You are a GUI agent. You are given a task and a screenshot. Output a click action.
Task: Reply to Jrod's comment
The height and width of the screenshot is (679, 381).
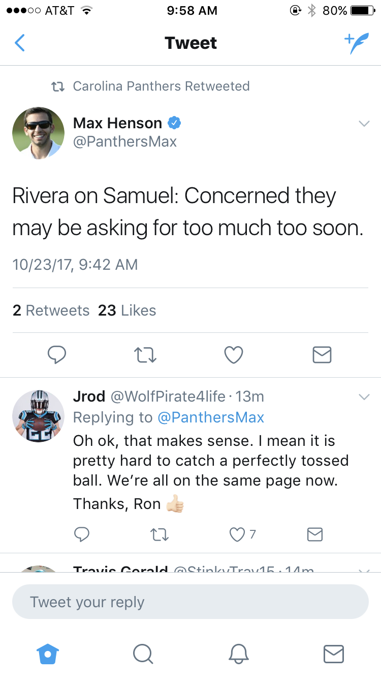pyautogui.click(x=82, y=534)
